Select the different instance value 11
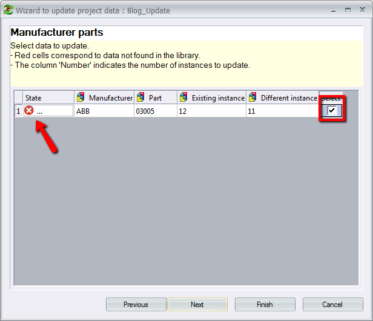This screenshot has height=321, width=373. click(x=283, y=111)
